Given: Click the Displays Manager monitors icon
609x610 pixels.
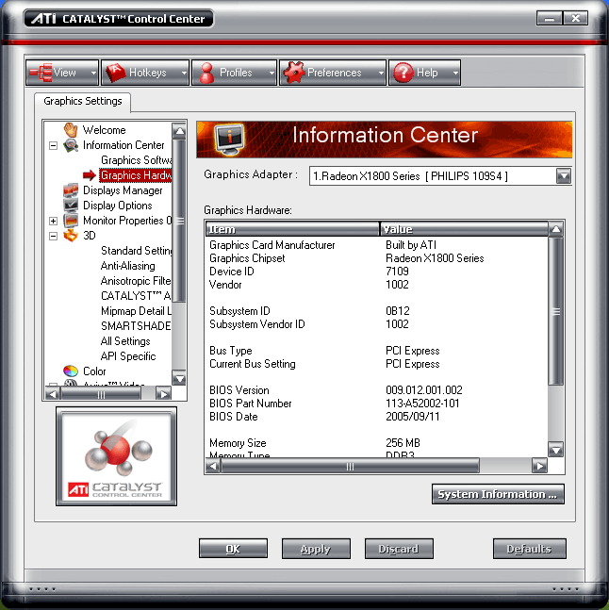Looking at the screenshot, I should click(71, 190).
